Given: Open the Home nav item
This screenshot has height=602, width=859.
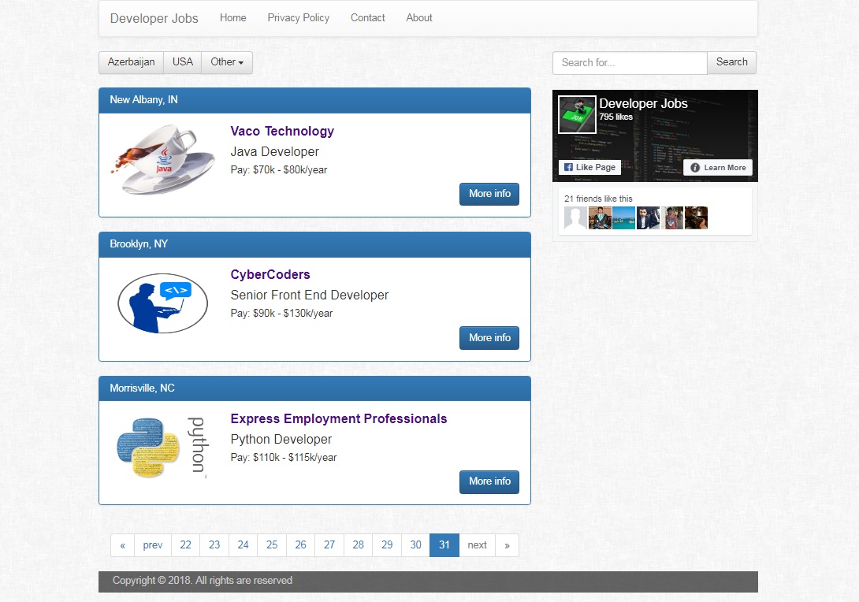Looking at the screenshot, I should coord(232,17).
